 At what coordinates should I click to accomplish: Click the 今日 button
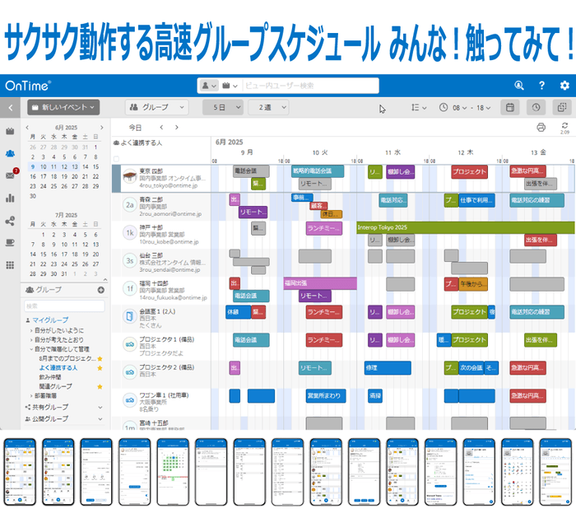[x=136, y=128]
